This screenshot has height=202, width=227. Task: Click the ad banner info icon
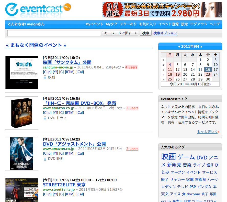(x=220, y=16)
